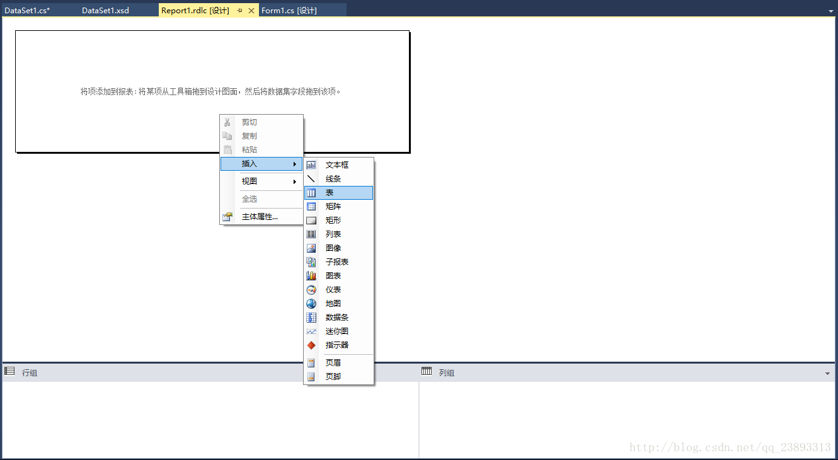Click the text box icon beside 文本框
The height and width of the screenshot is (460, 838).
(x=311, y=165)
